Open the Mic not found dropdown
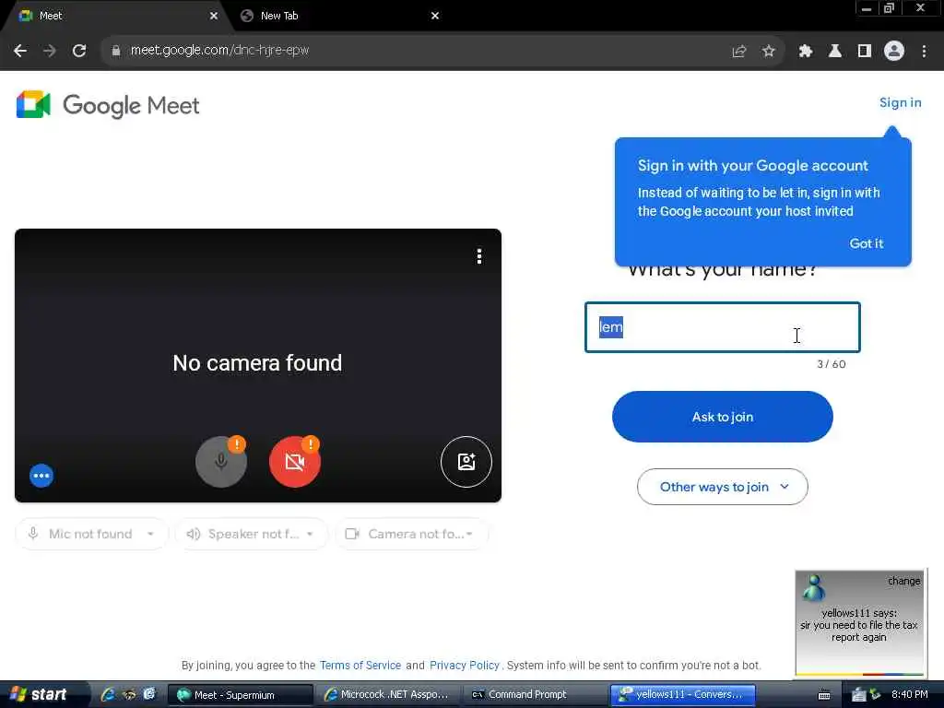Viewport: 944px width, 708px height. tap(91, 534)
